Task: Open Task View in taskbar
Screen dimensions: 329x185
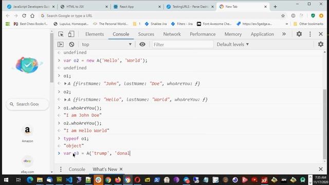Action: [19, 180]
